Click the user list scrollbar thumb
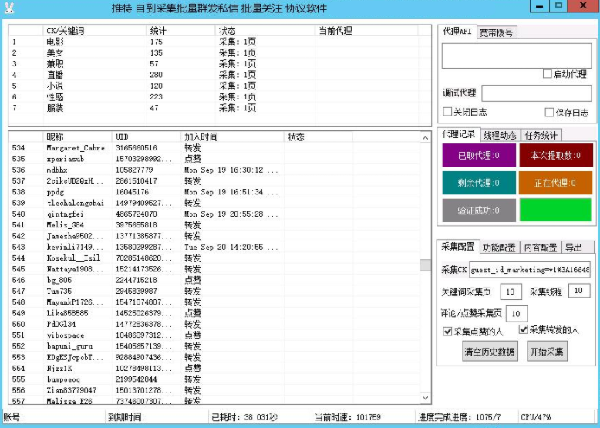The height and width of the screenshot is (428, 600). [x=426, y=265]
